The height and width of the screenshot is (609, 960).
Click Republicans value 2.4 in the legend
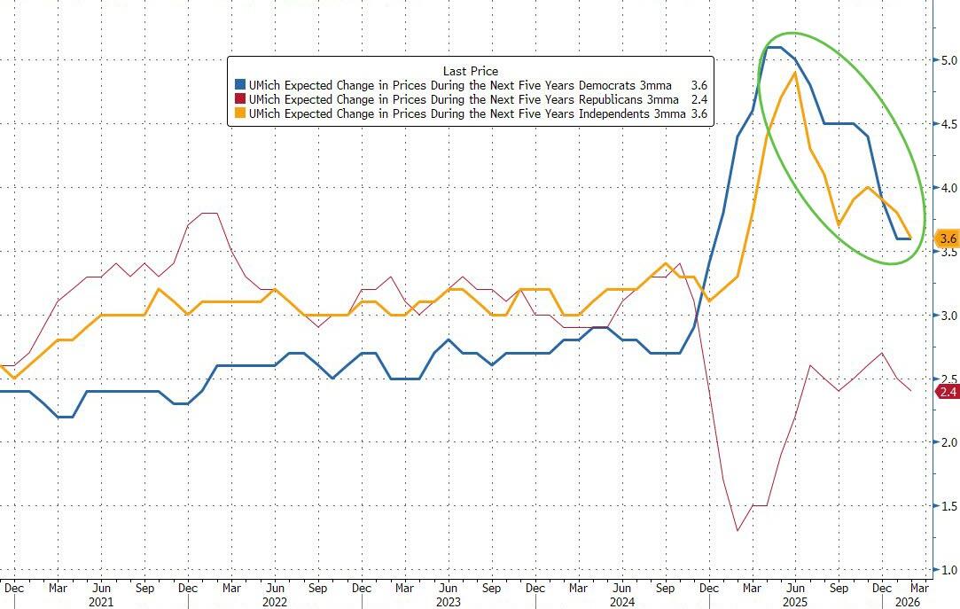pyautogui.click(x=699, y=100)
